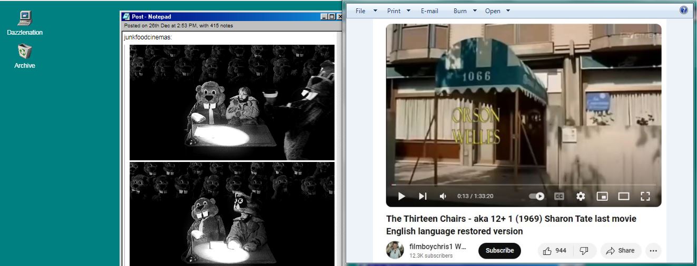The image size is (697, 266).
Task: Expand the Open dropdown arrow
Action: click(x=508, y=11)
